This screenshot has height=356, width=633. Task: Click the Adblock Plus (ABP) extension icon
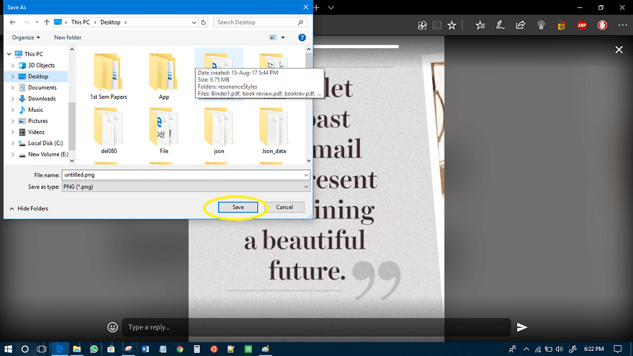click(582, 25)
